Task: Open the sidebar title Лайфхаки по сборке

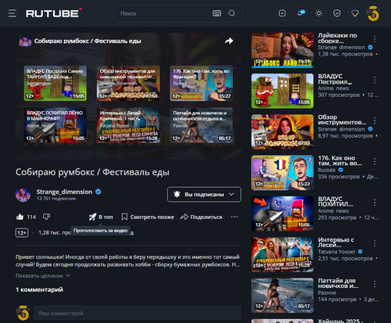Action: [337, 38]
